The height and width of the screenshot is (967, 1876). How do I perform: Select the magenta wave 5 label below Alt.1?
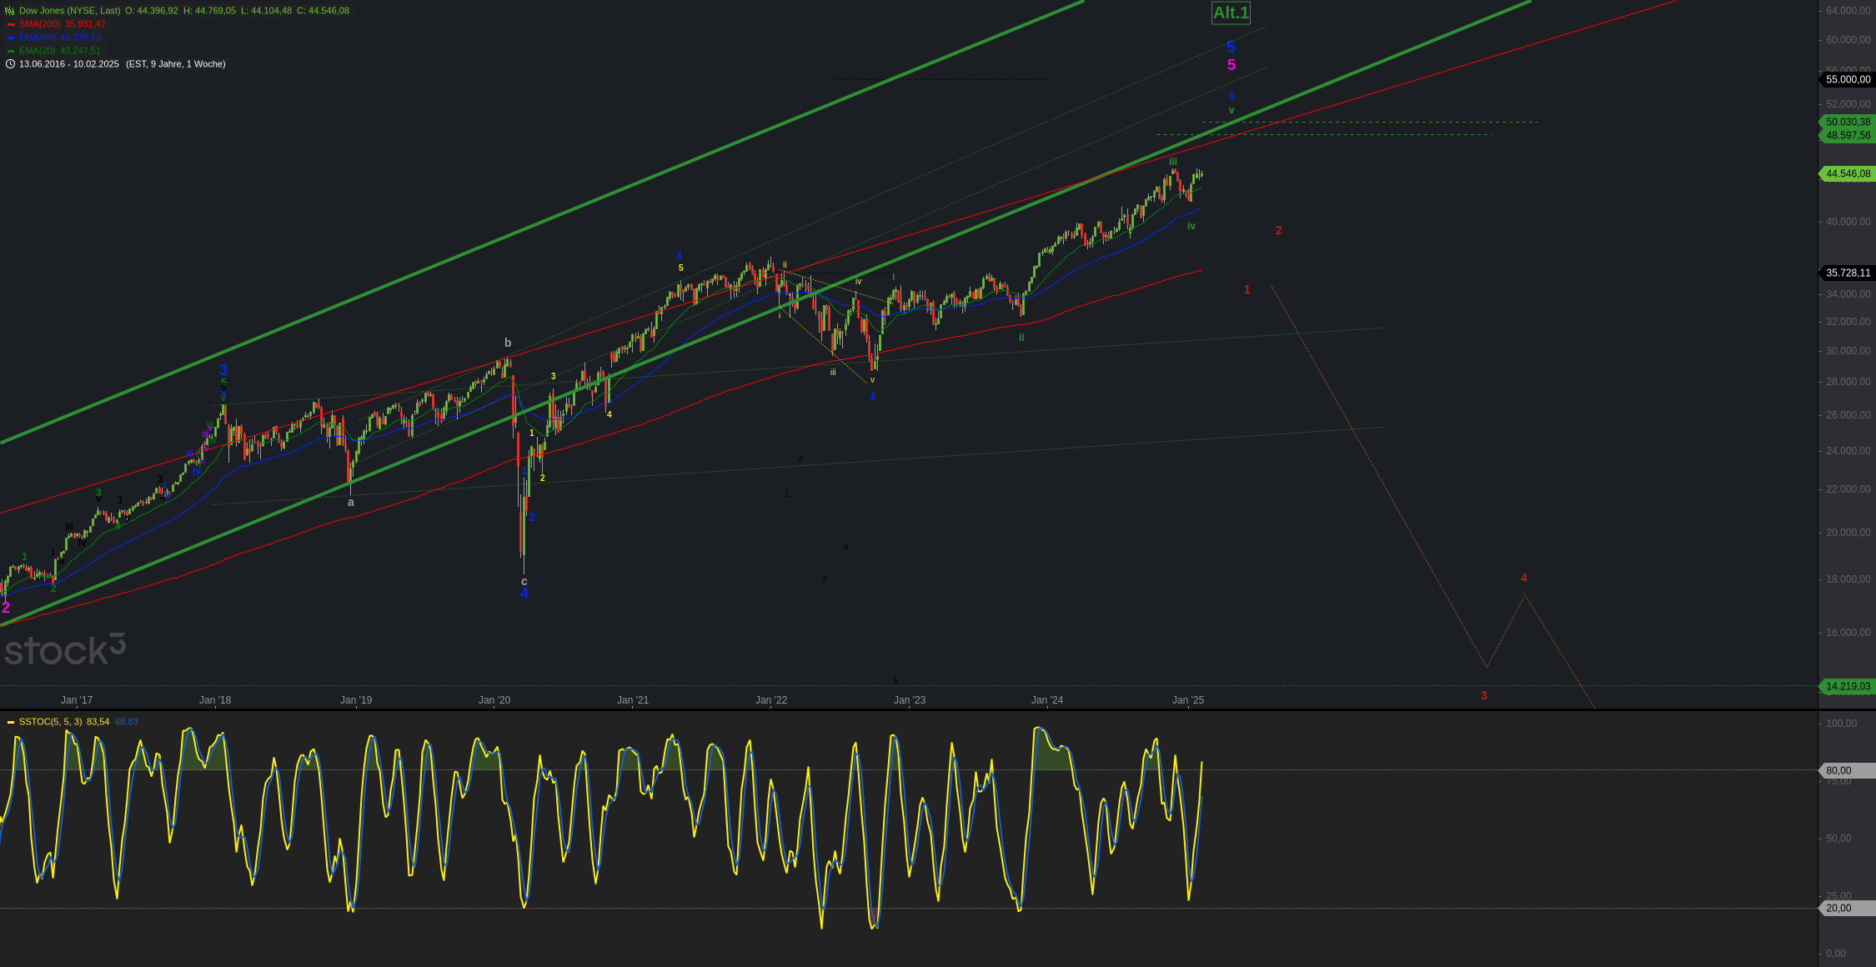(x=1231, y=65)
